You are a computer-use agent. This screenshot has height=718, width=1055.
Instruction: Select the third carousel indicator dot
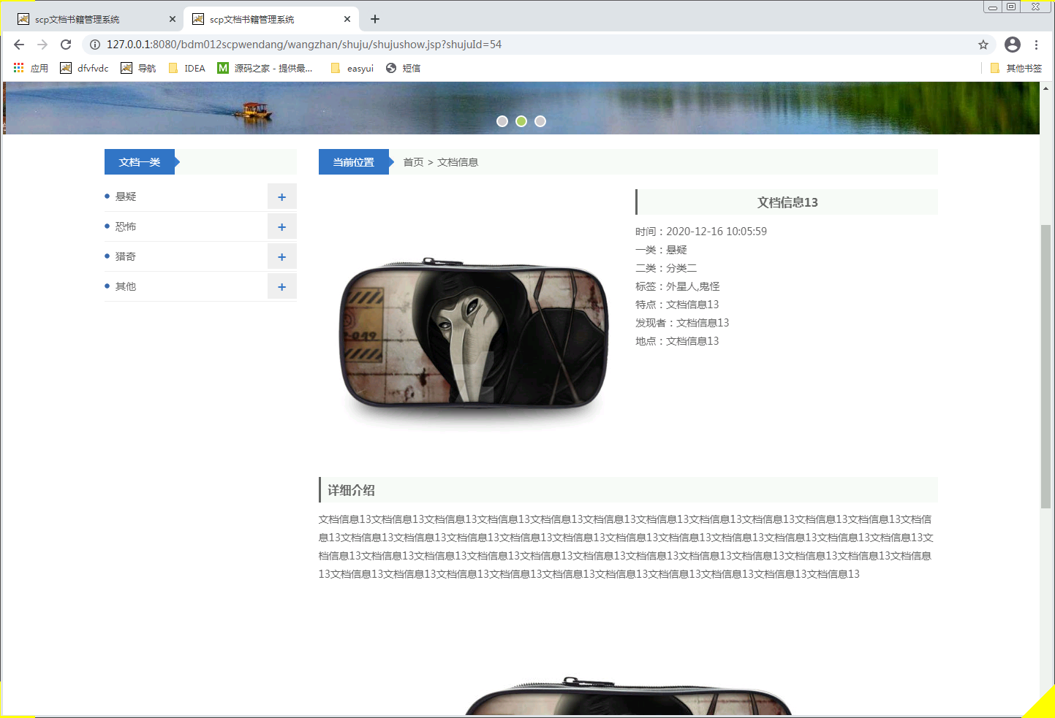pyautogui.click(x=540, y=121)
